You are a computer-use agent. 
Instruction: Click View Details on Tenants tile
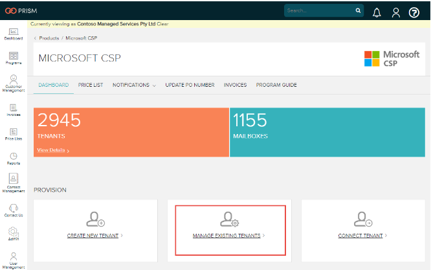(x=52, y=150)
